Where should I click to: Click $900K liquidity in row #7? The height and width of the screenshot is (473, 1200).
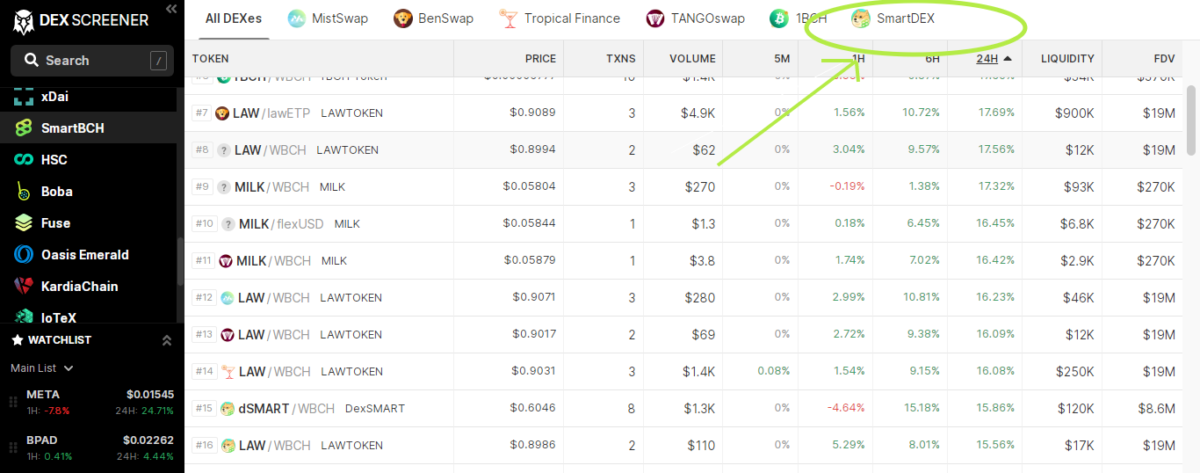click(1073, 113)
